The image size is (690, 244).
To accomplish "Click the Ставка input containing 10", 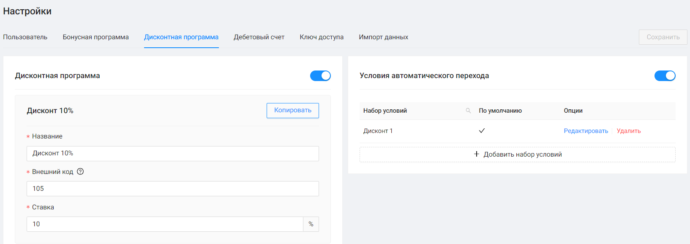I will point(165,224).
